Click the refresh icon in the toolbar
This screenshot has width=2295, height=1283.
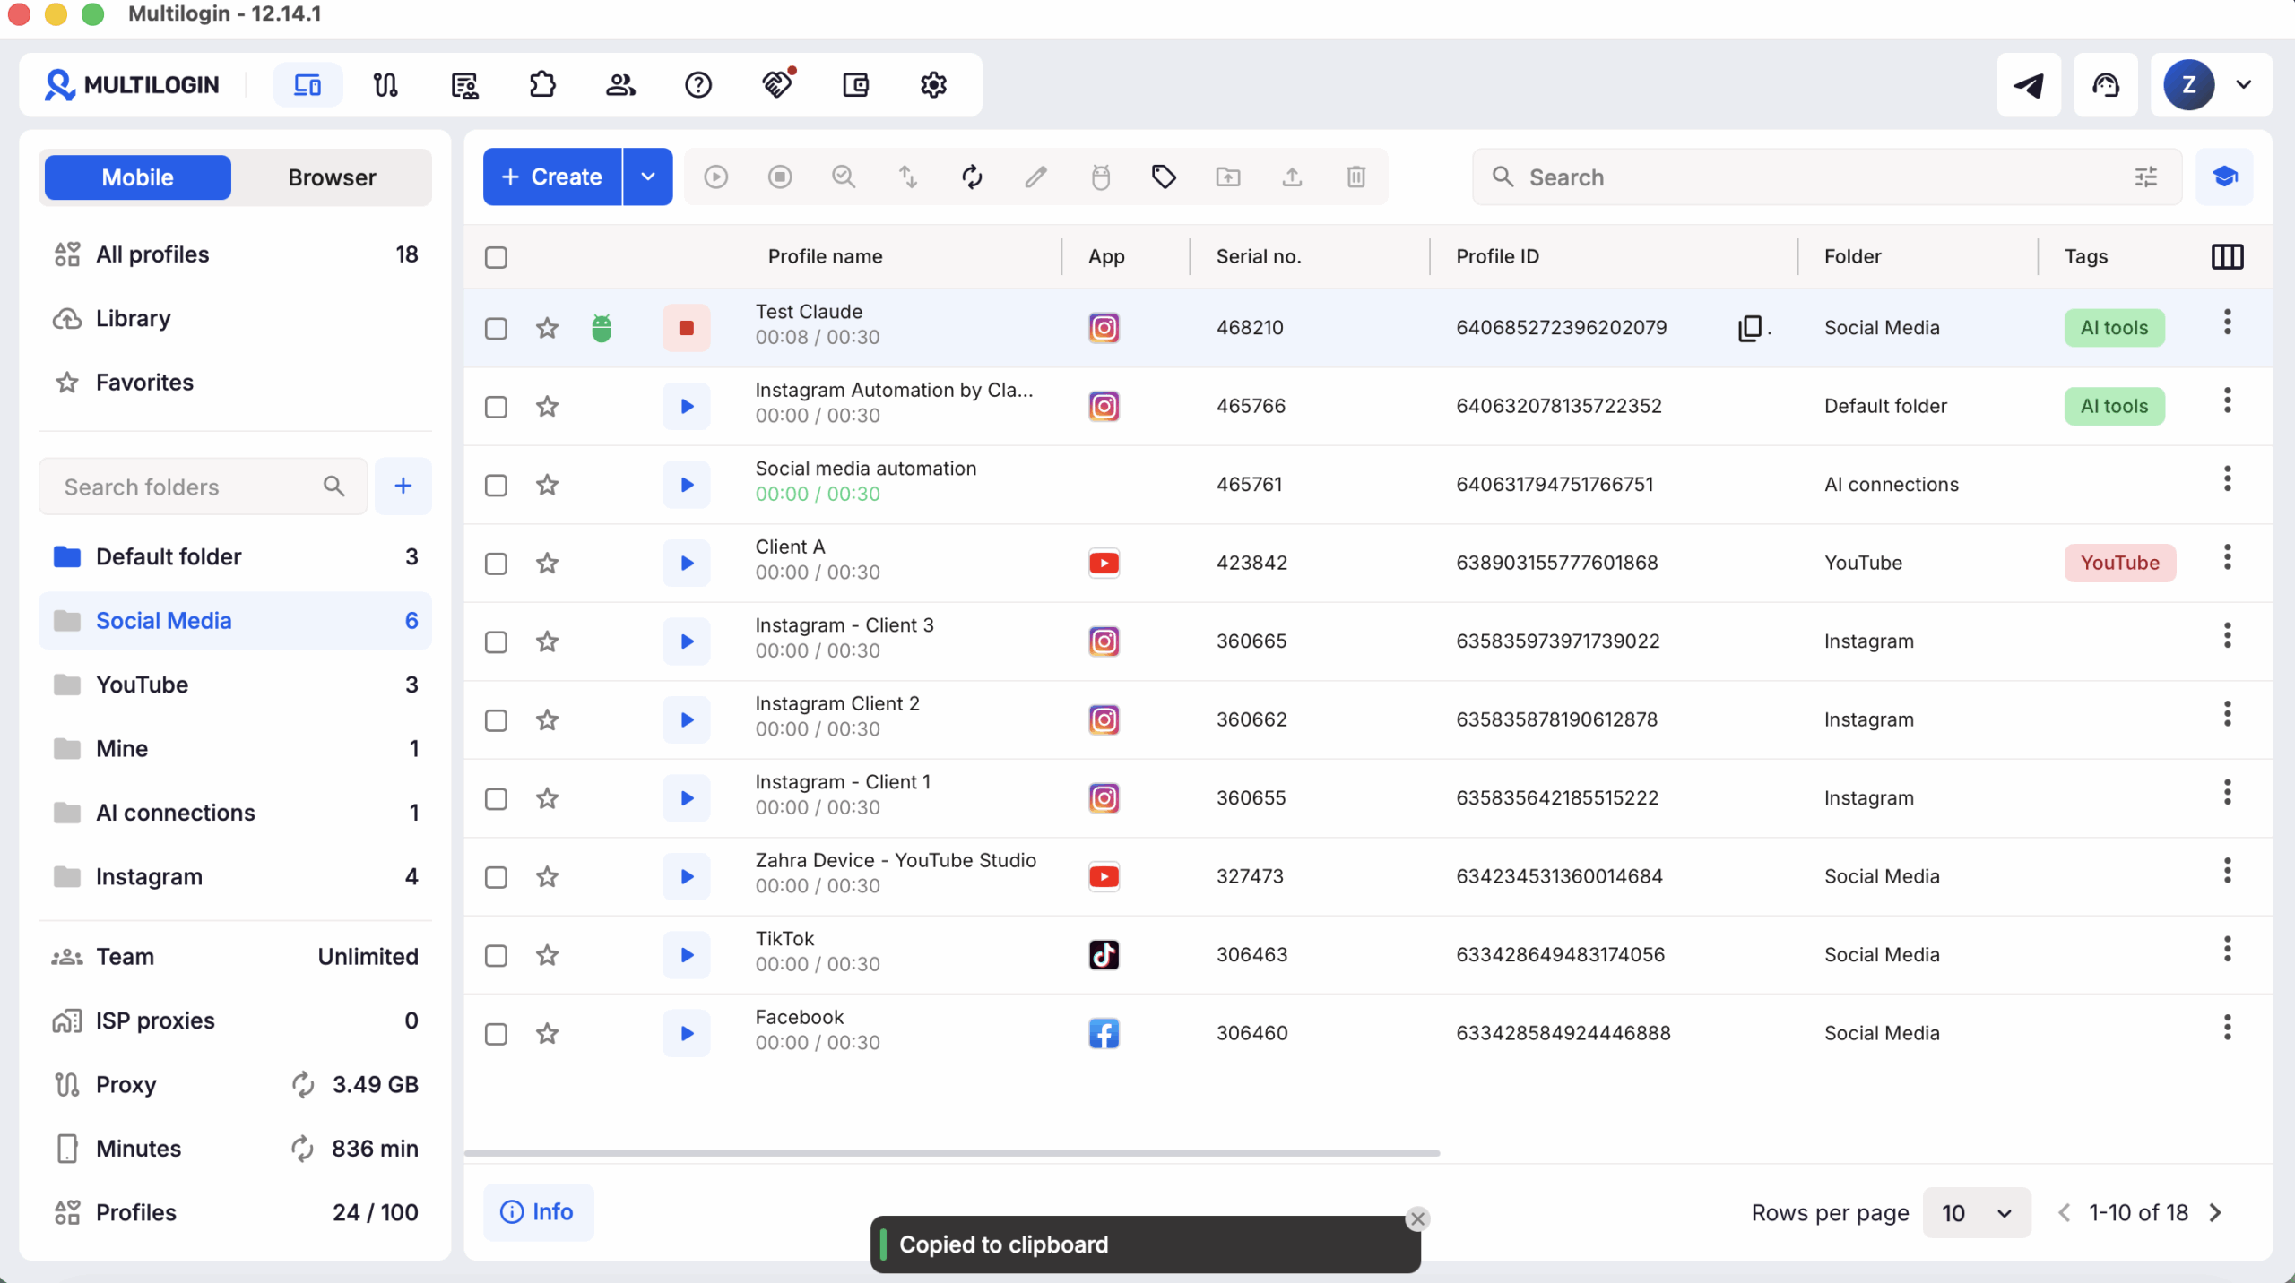972,177
